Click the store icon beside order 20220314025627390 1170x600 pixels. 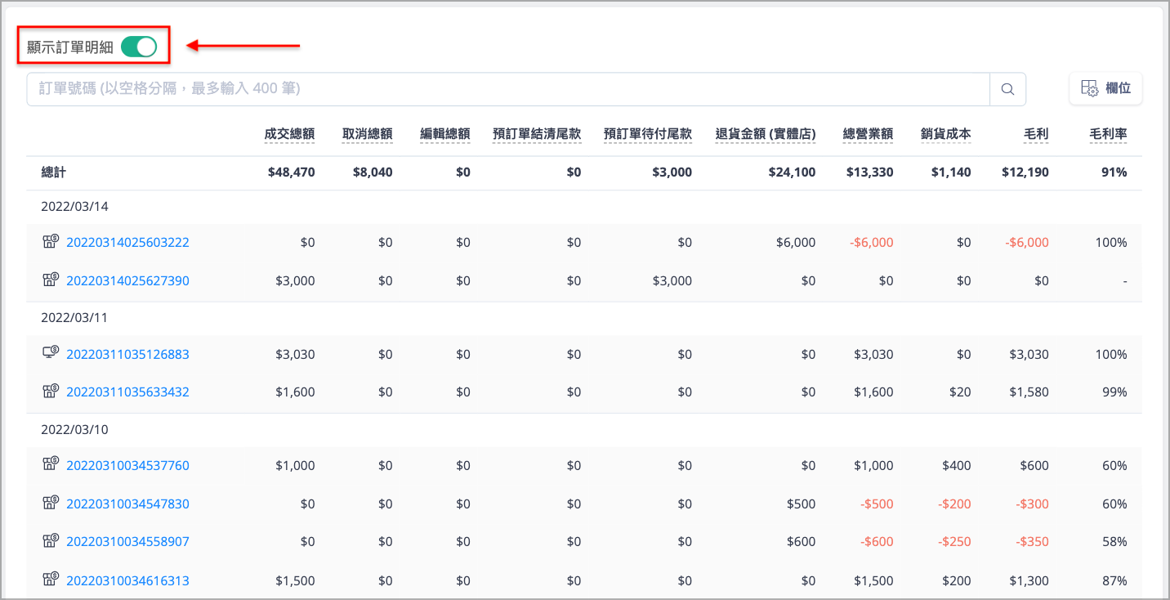point(51,280)
